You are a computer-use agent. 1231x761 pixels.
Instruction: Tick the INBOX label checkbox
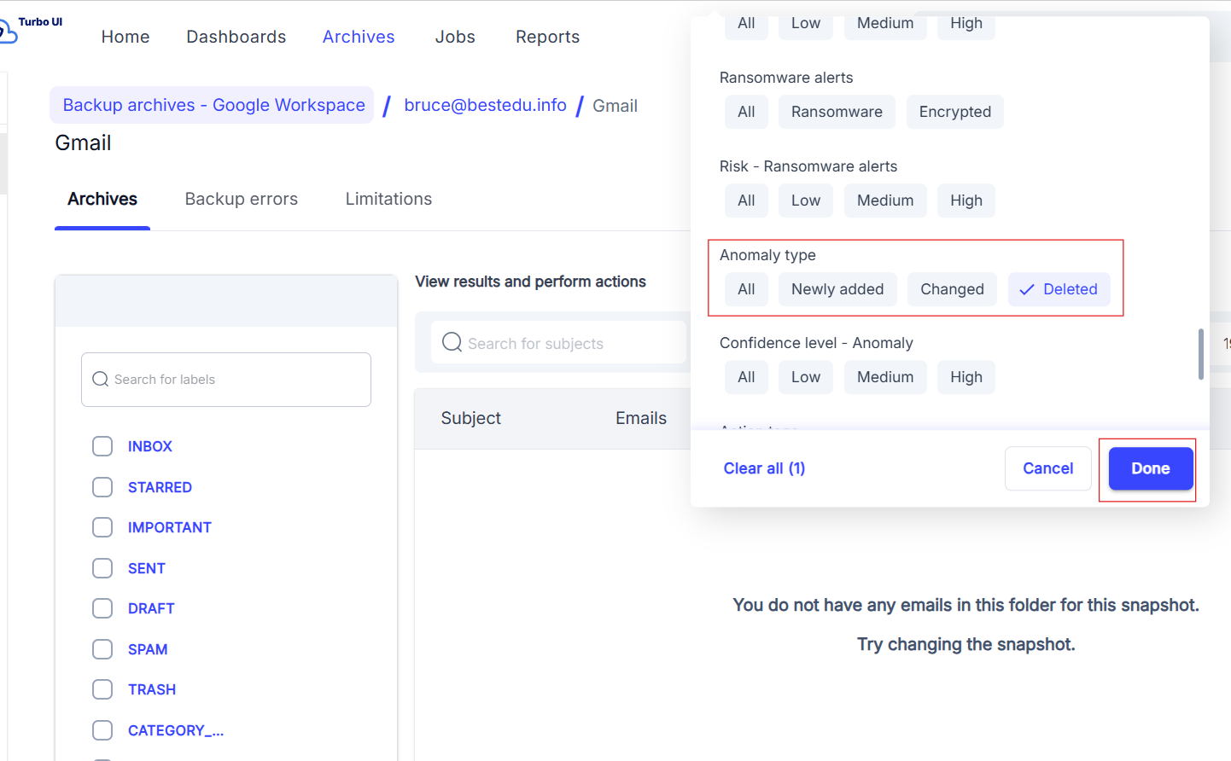pos(102,446)
